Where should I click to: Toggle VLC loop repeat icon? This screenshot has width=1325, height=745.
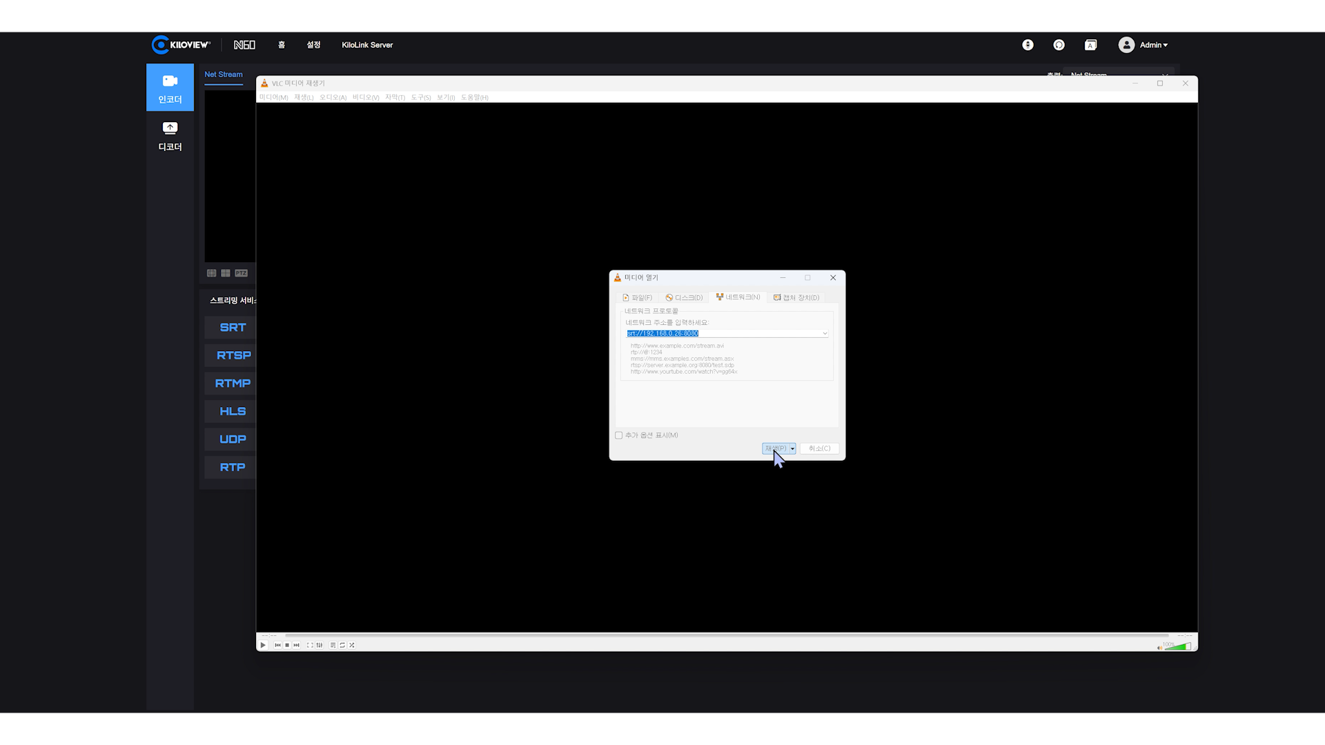tap(342, 645)
